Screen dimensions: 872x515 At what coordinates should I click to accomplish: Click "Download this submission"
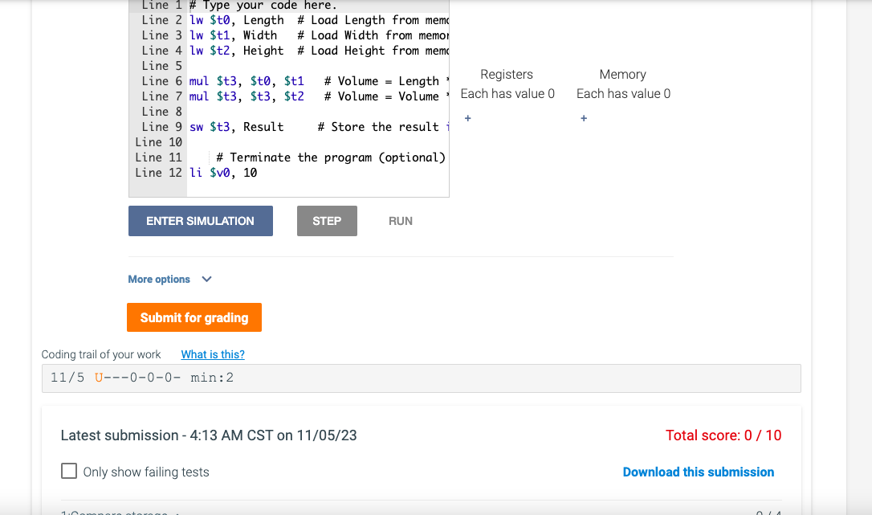tap(699, 472)
